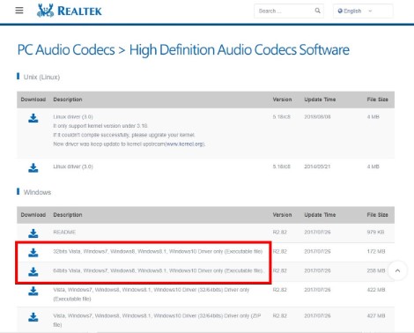Viewport: 414px width, 333px height.
Task: Click the kernel version under 3.18 note
Action: (x=100, y=126)
